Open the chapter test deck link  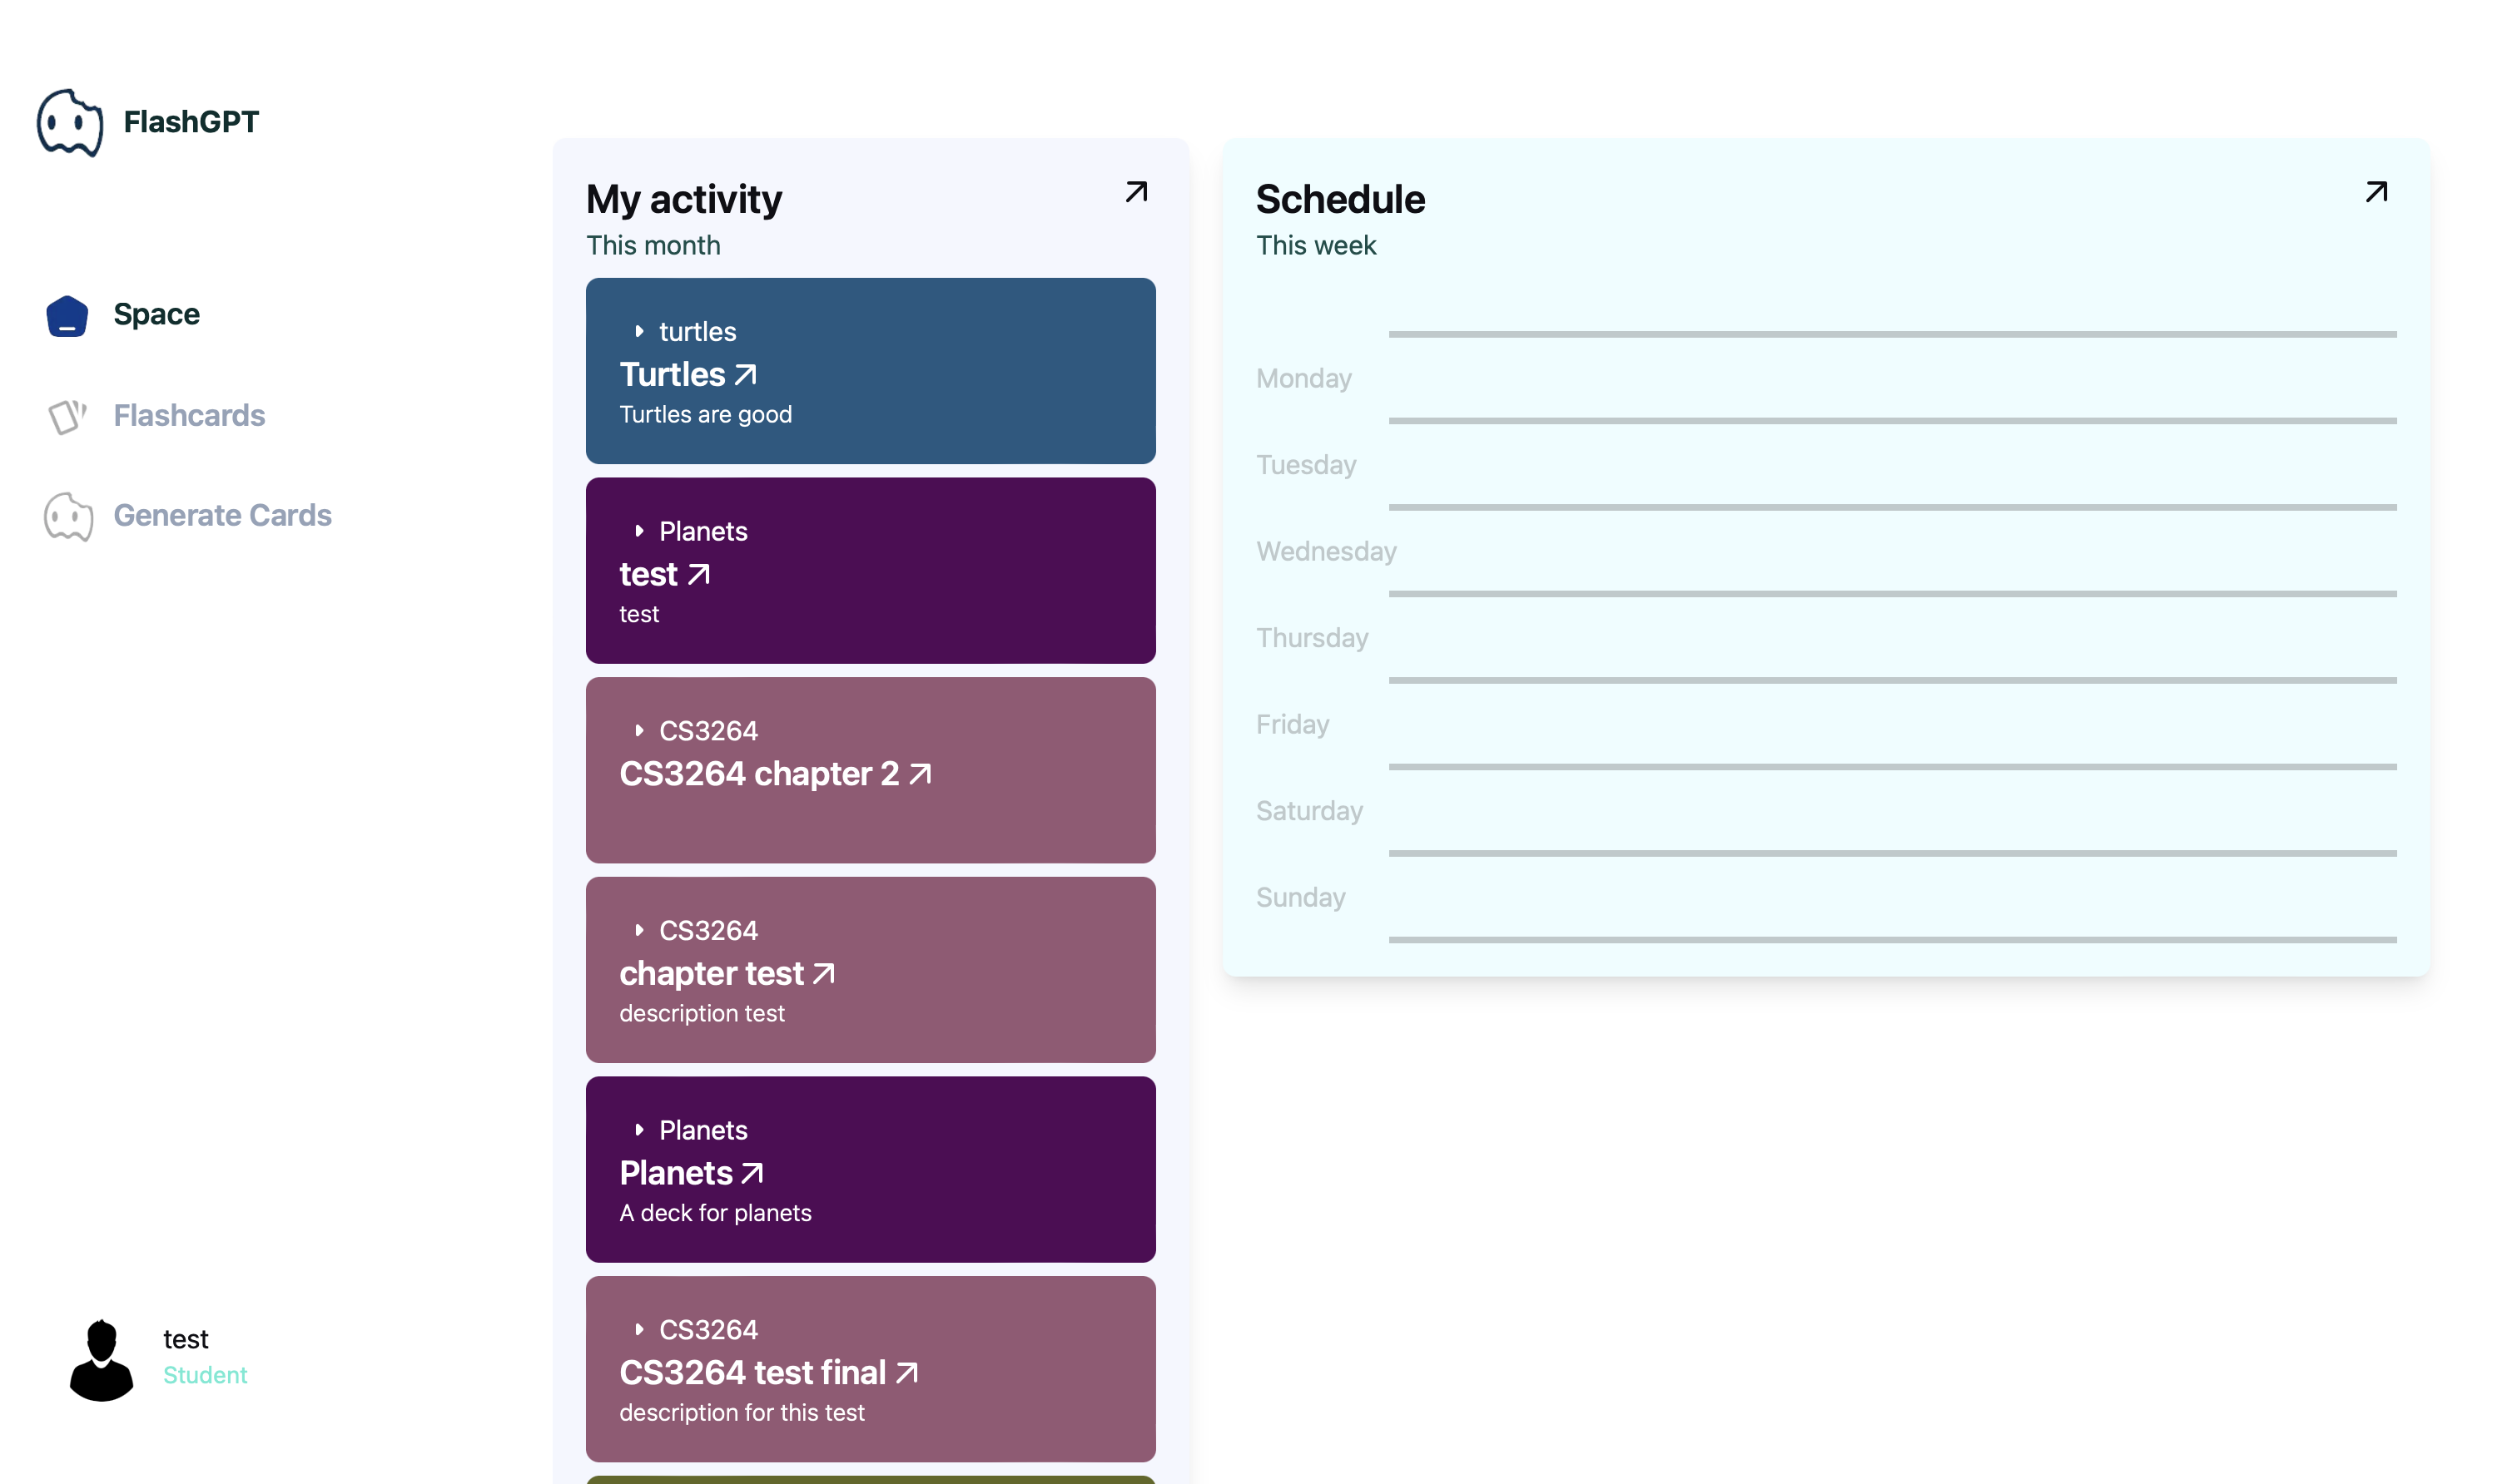(712, 974)
